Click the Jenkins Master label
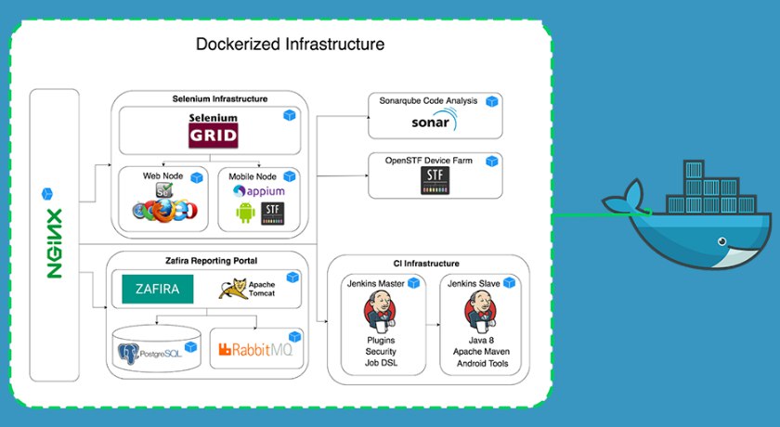Screen dimensions: 780x427 (375, 284)
